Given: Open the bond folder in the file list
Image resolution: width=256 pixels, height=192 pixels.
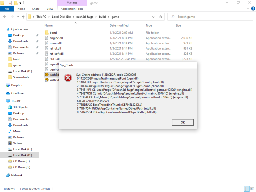Looking at the screenshot, I should (x=53, y=32).
